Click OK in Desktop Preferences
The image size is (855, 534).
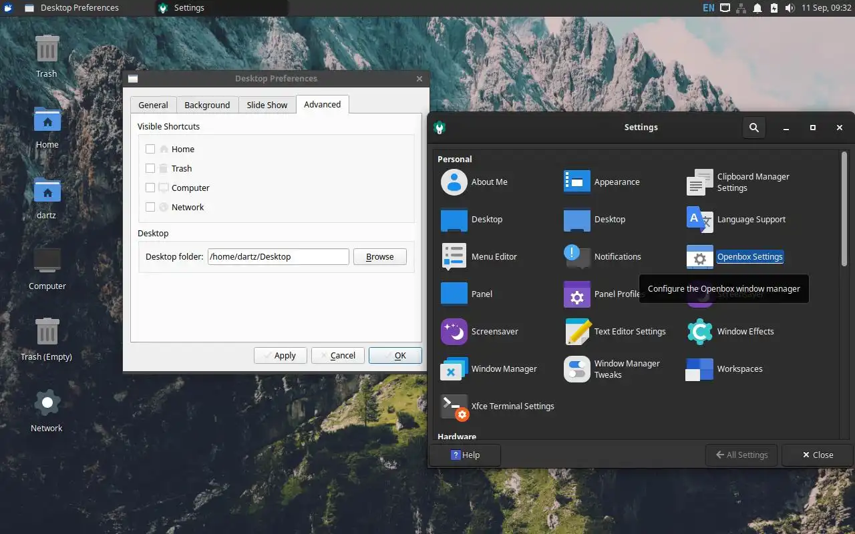pos(395,355)
